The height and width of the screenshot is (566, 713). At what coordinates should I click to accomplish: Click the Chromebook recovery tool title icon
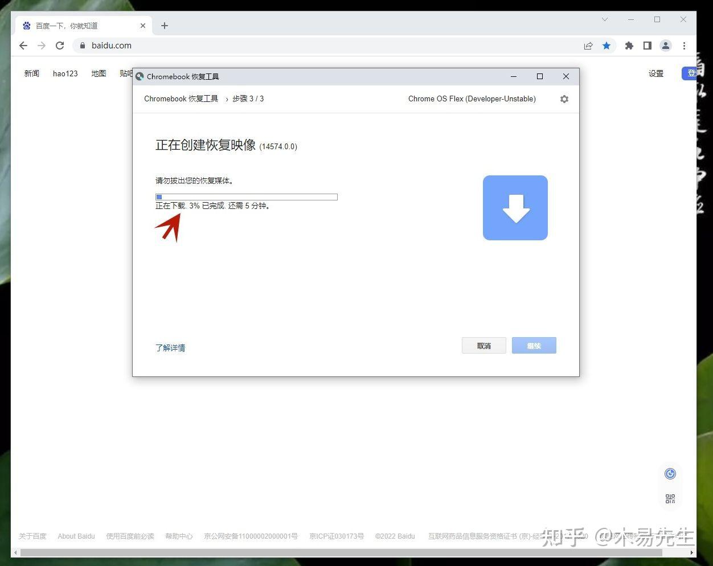coord(140,76)
